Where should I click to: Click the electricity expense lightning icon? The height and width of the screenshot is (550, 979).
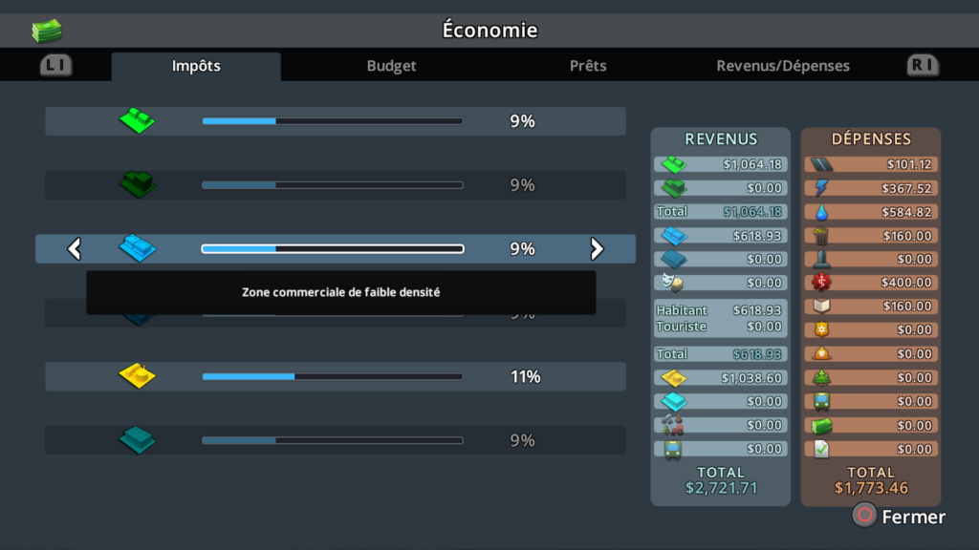pos(821,188)
